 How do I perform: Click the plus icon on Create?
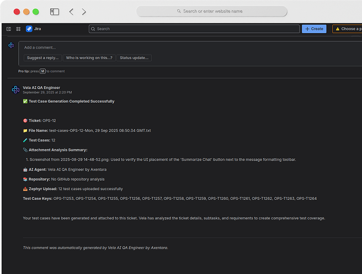tap(307, 29)
